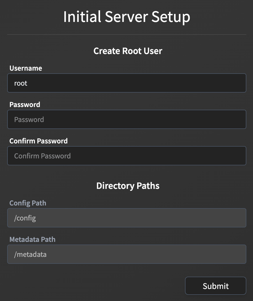Submit the initial server setup form
Viewport: 253px width, 301px height.
tap(215, 286)
